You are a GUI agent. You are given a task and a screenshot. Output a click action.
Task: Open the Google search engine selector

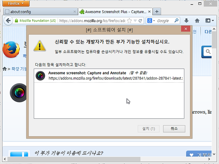[151, 21]
